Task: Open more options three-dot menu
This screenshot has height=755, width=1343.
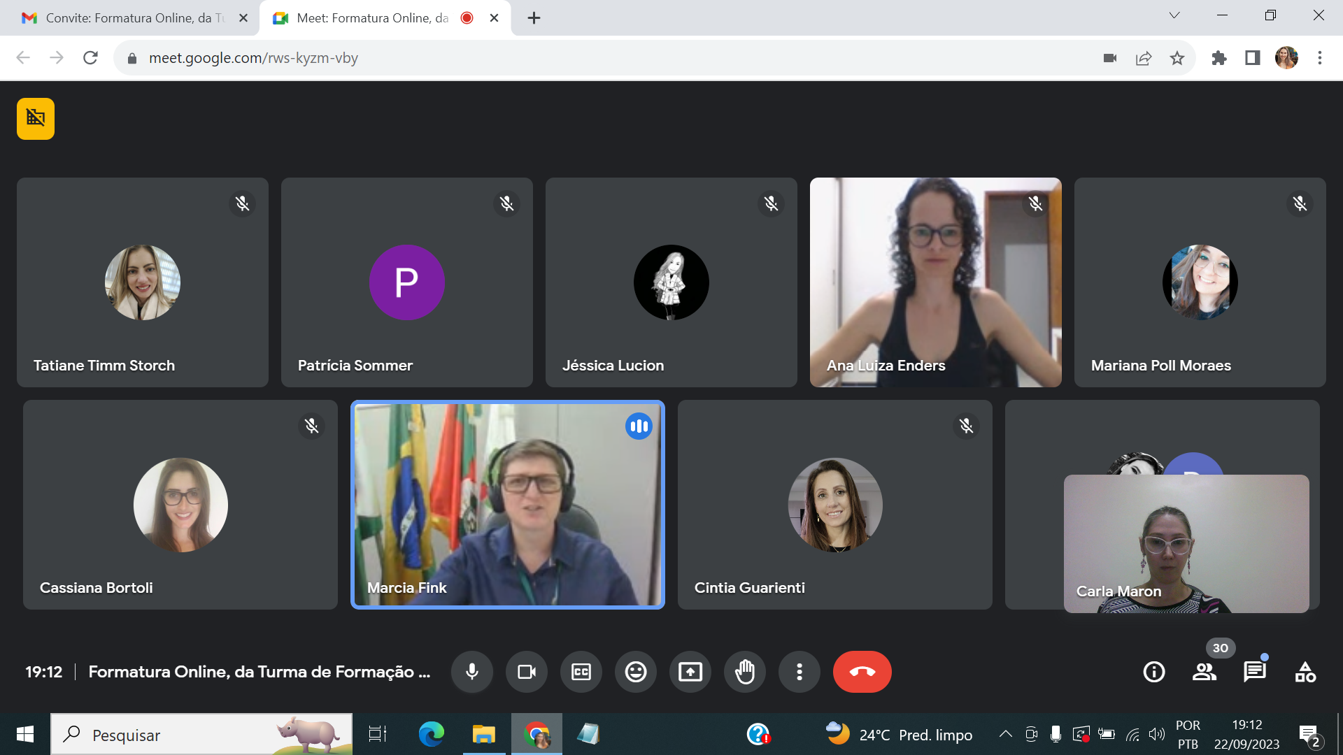Action: 800,672
